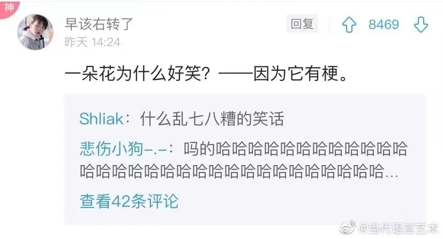Screen dimensions: 443x239
Task: Open 悲伤小狗-.- user profile link
Action: 123,148
